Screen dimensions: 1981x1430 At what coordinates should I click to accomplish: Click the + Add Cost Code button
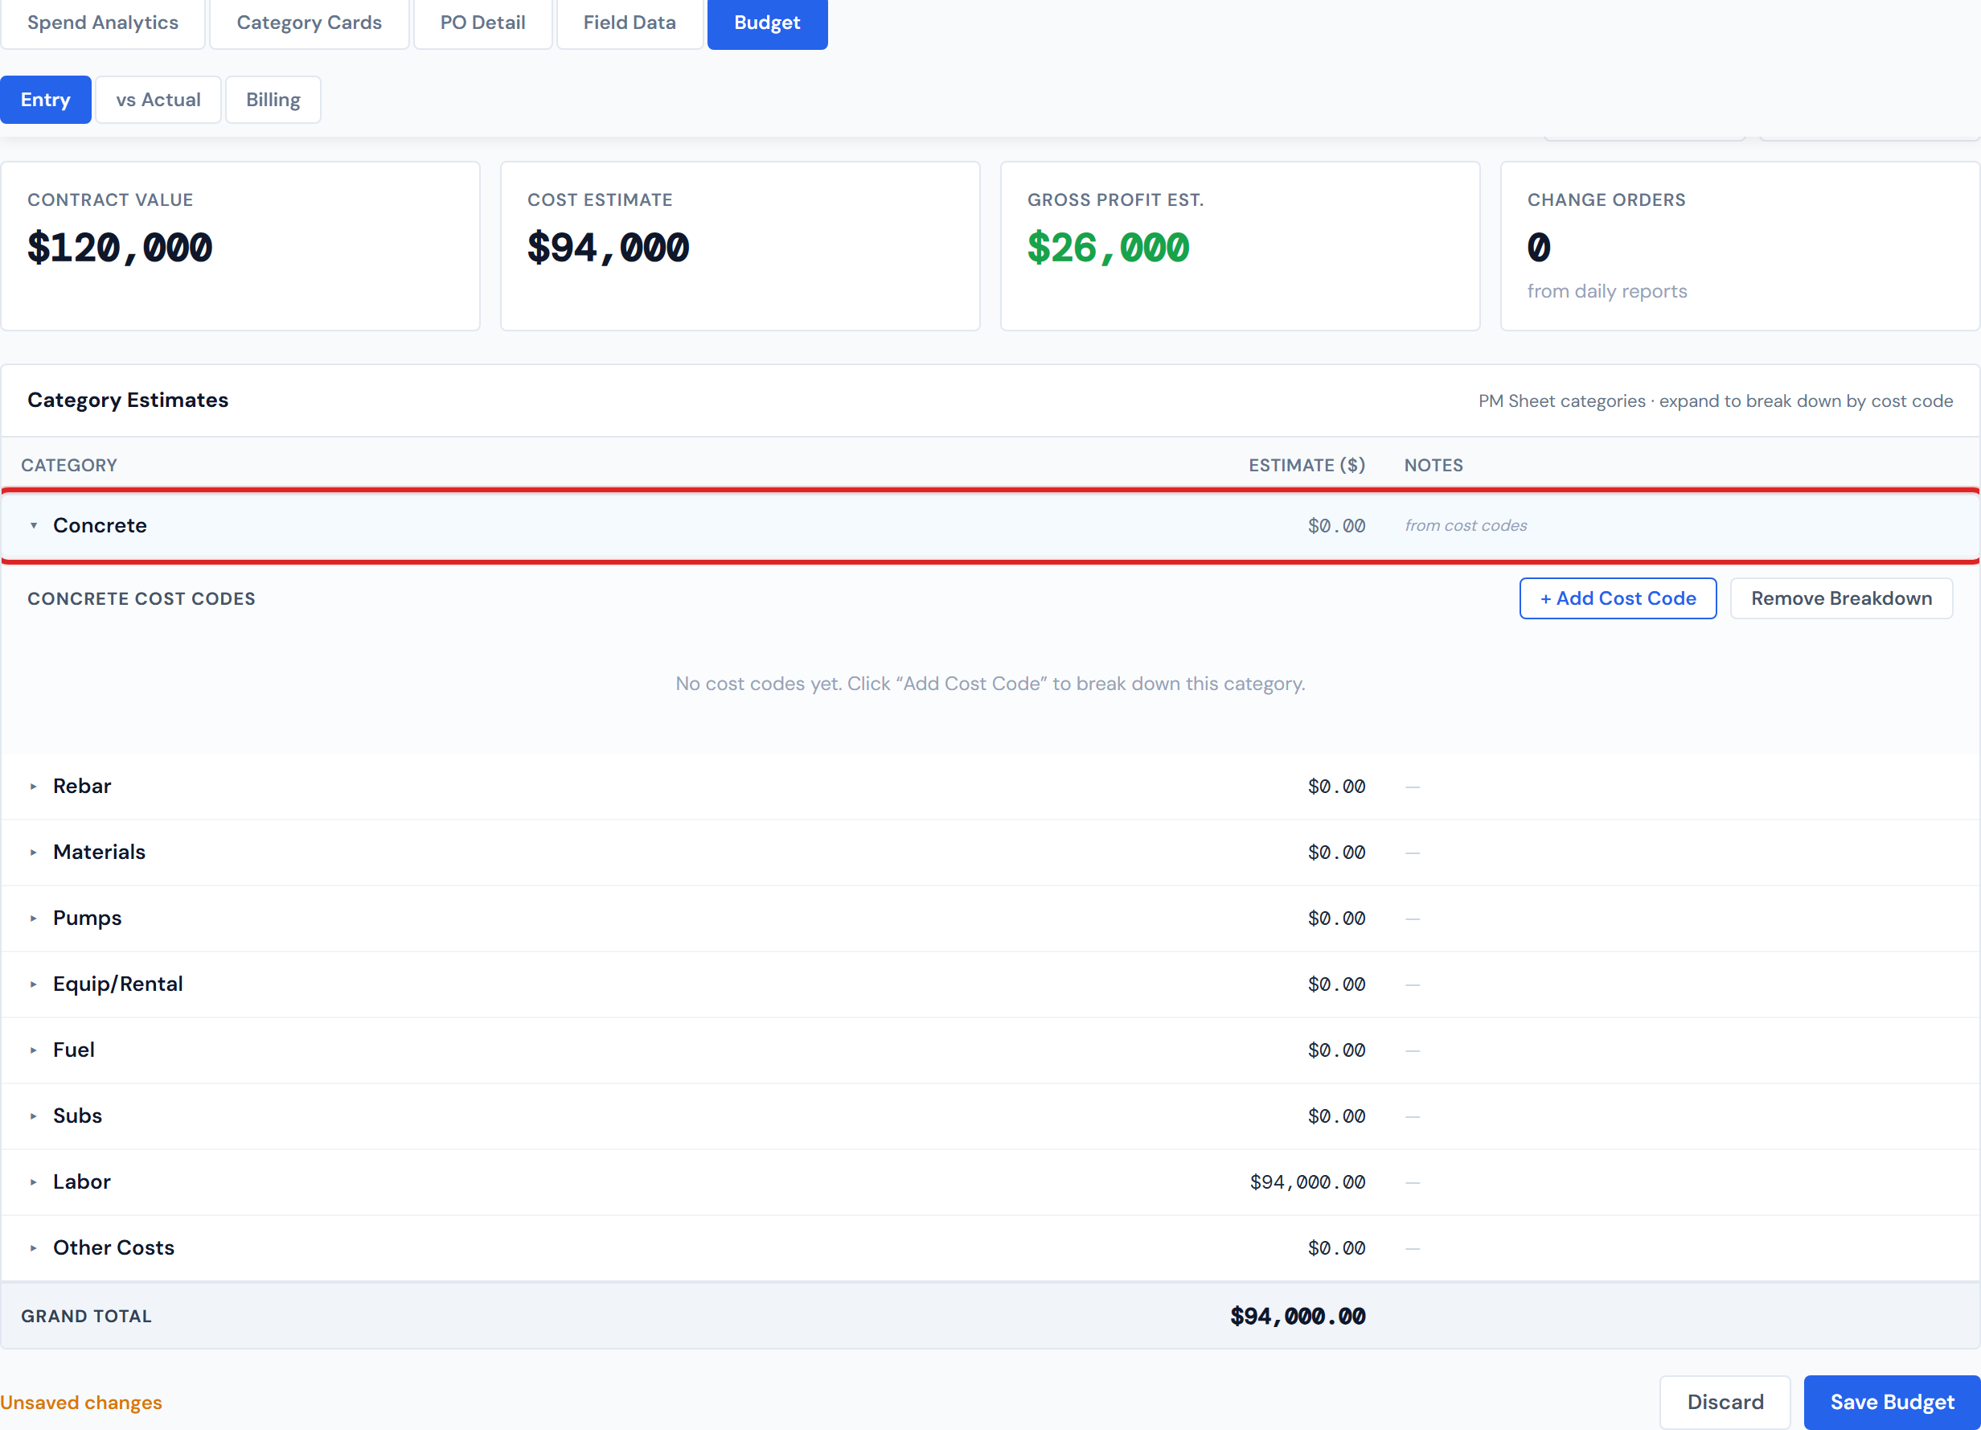tap(1617, 598)
